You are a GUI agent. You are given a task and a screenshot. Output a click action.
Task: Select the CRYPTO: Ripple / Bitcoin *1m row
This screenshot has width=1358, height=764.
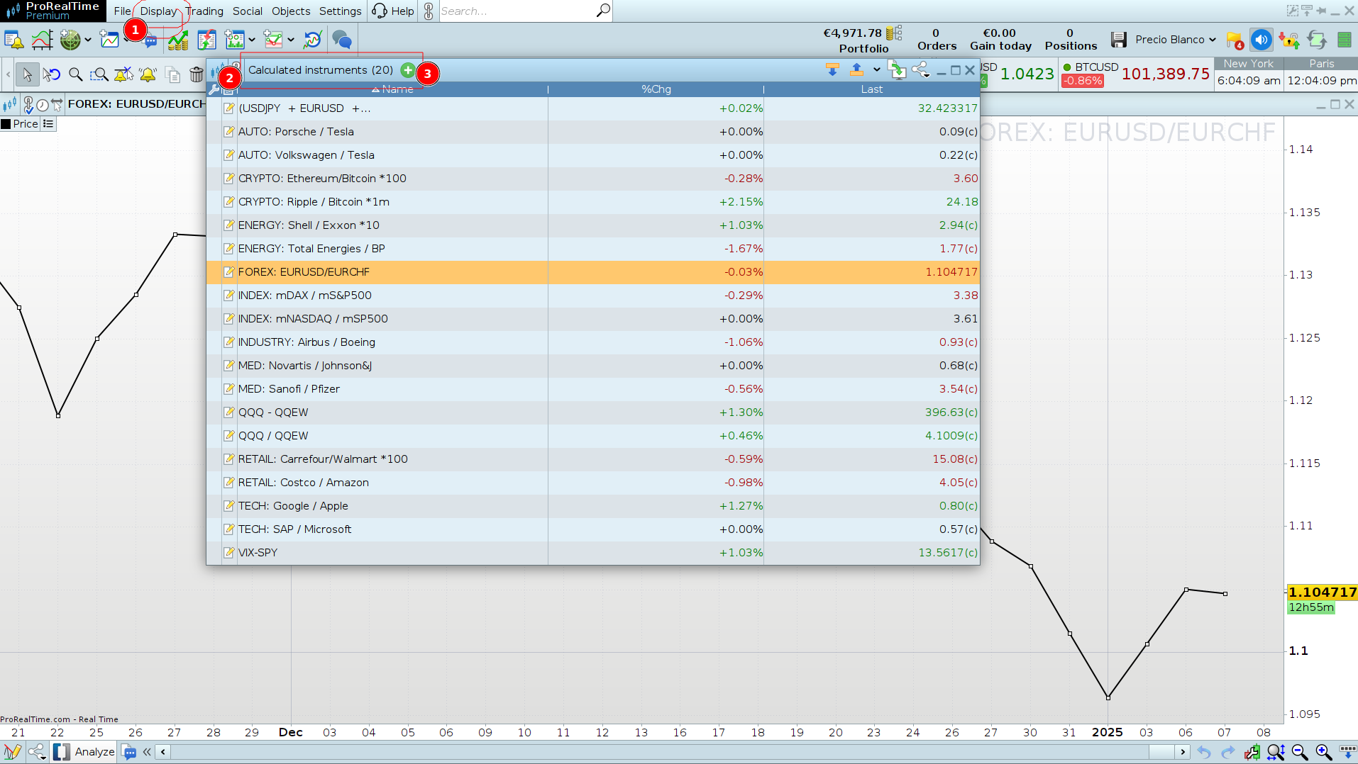coord(593,202)
